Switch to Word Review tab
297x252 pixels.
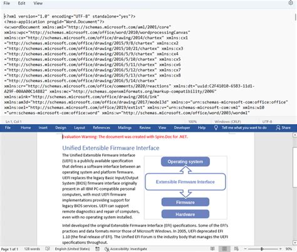pyautogui.click(x=145, y=128)
